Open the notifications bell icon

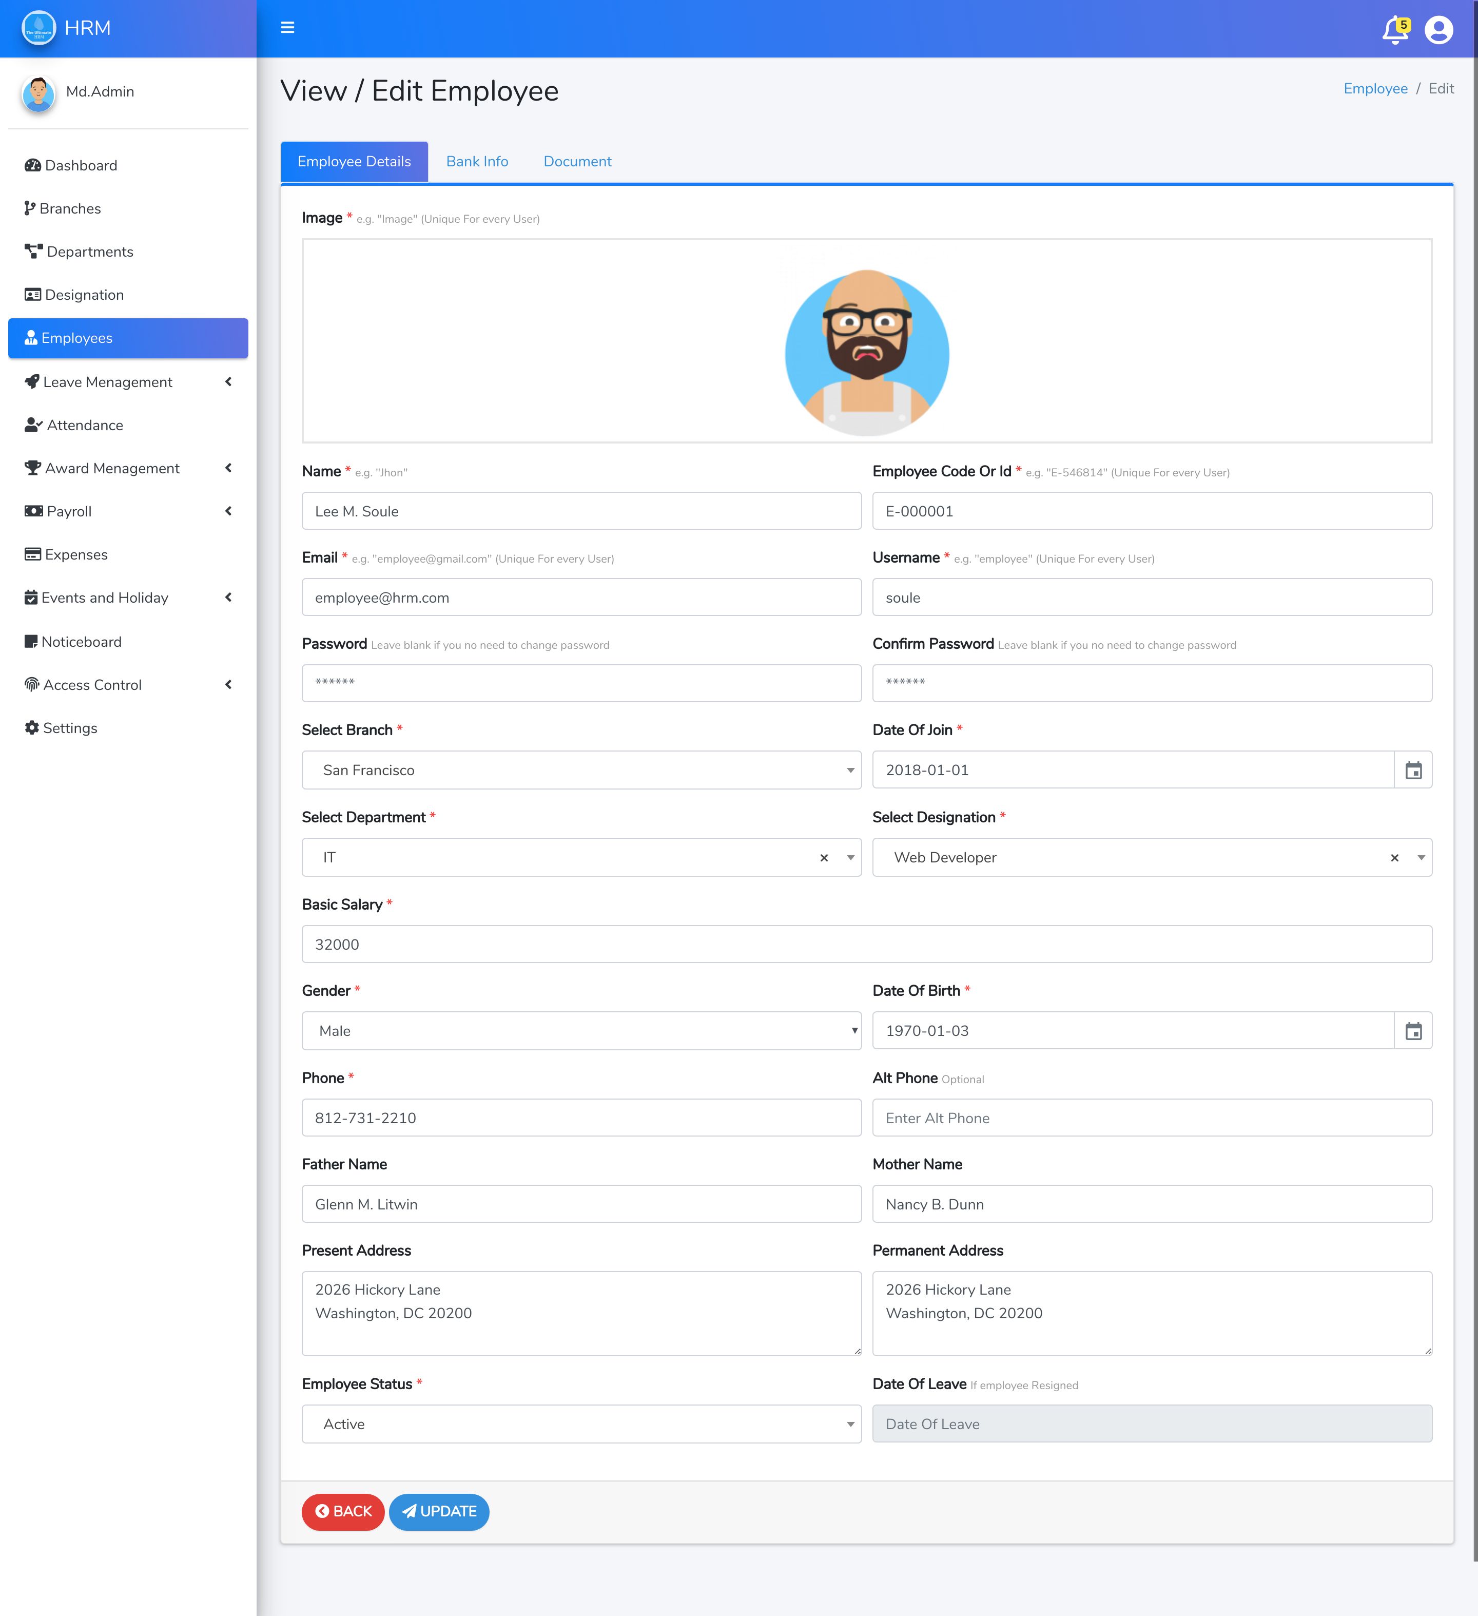pyautogui.click(x=1395, y=30)
